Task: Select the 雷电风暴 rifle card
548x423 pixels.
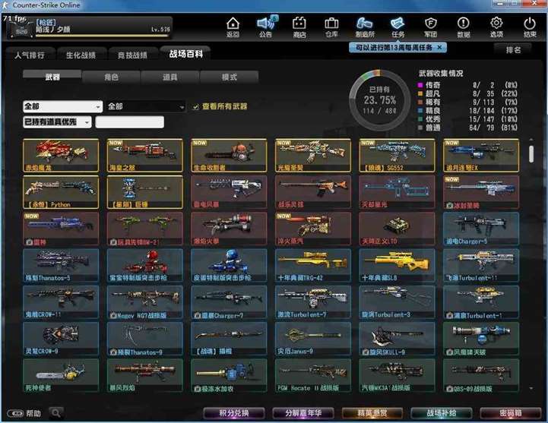Action: pos(229,192)
